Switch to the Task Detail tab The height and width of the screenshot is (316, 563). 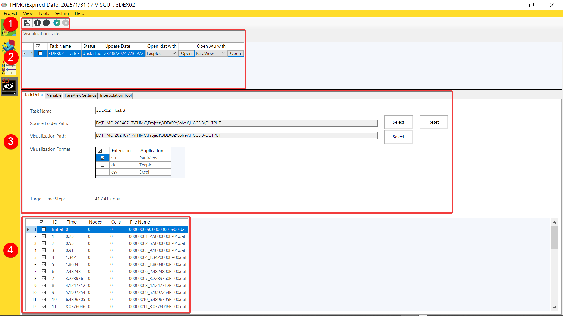[x=34, y=95]
